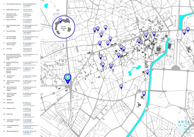Select the highlighted pin number 17
This screenshot has width=194, height=137.
(x=67, y=78)
